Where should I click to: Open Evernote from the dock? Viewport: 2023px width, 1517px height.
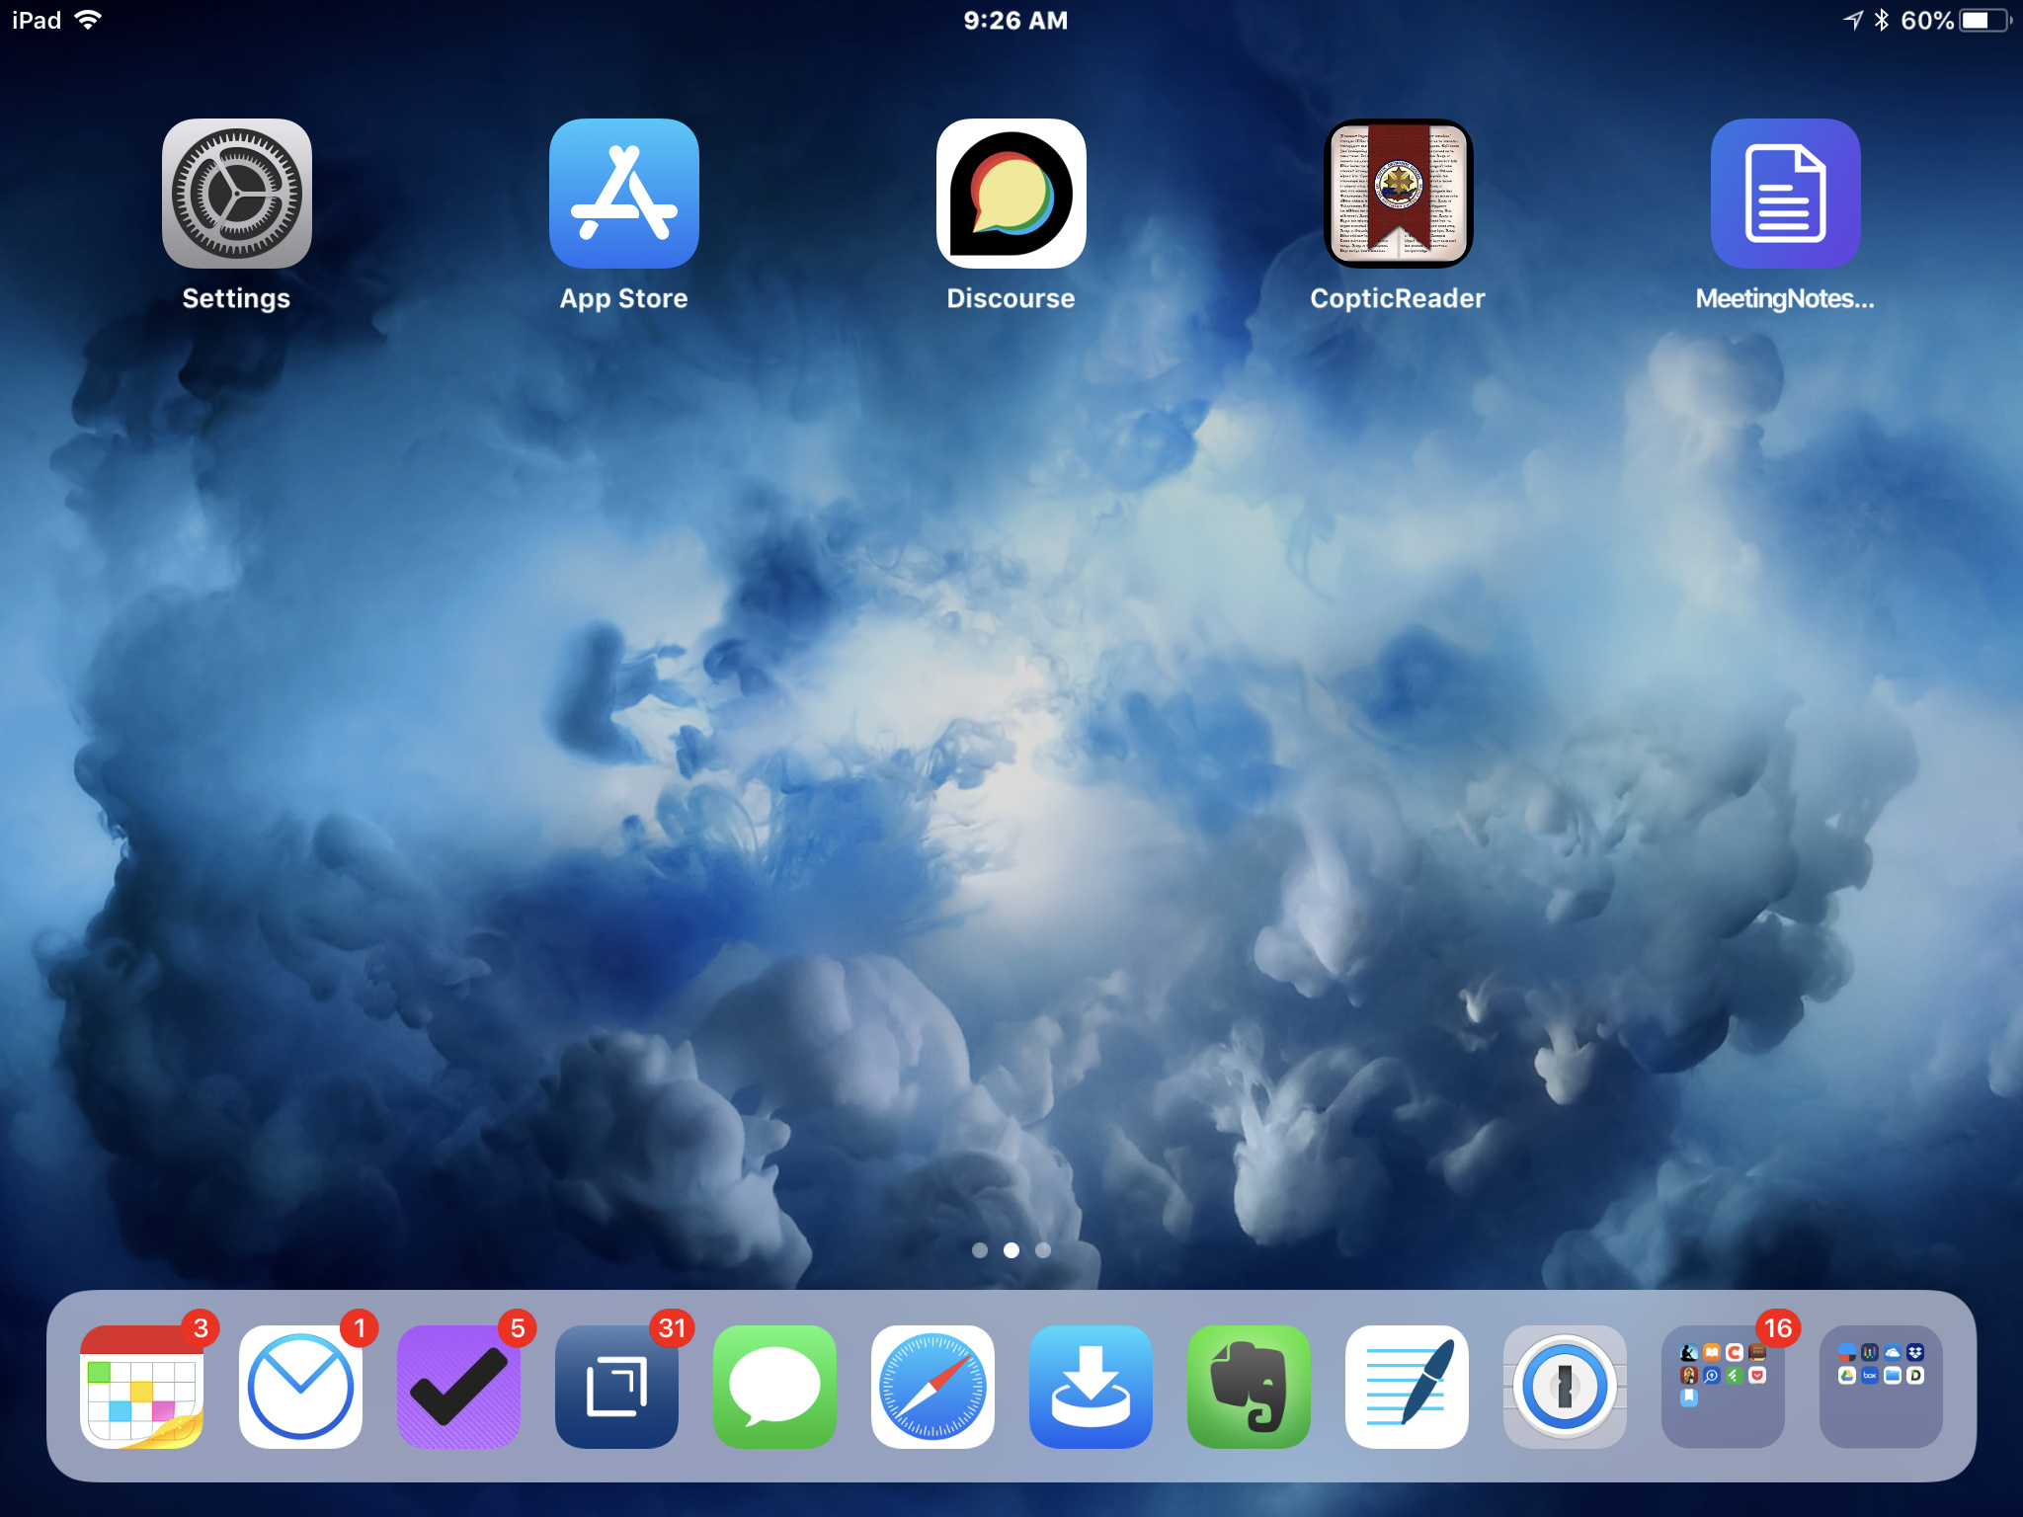(1249, 1387)
